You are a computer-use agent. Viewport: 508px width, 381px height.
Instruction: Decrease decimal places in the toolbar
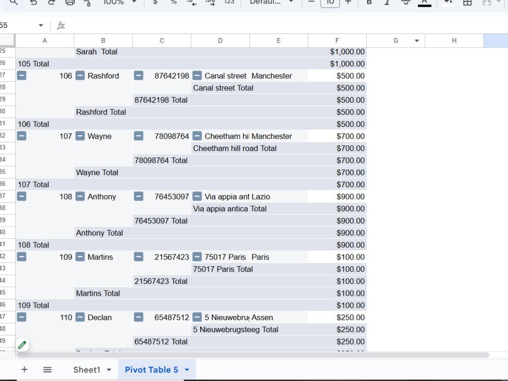[x=192, y=3]
